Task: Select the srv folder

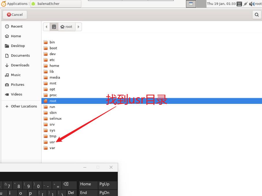Action: 151,124
